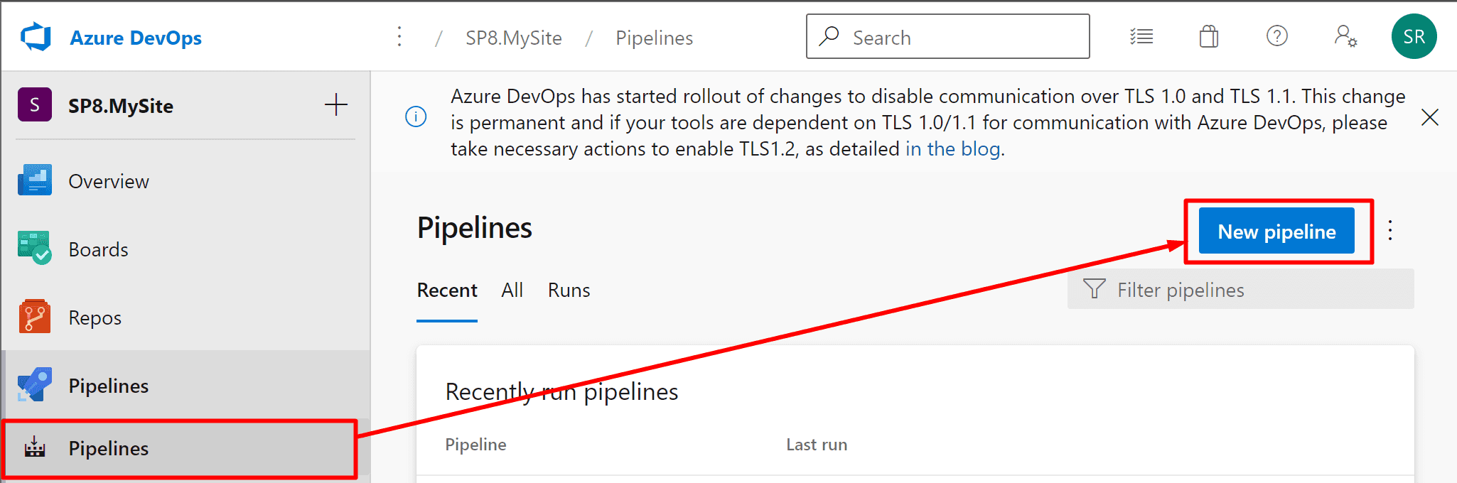Viewport: 1457px width, 483px height.
Task: Click the Filter pipelines field
Action: pyautogui.click(x=1241, y=289)
